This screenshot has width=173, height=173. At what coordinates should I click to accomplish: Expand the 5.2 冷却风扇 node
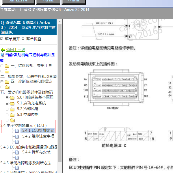(7, 109)
